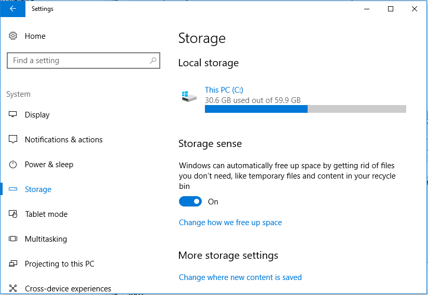Click the back arrow button
Viewport: 428px width, 295px height.
pos(13,9)
